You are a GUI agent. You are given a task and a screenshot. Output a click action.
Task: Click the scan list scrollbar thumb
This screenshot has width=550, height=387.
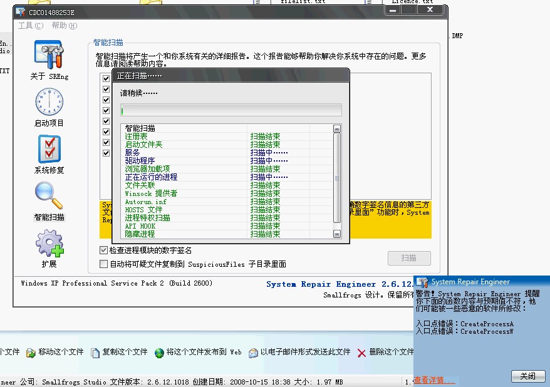337,178
